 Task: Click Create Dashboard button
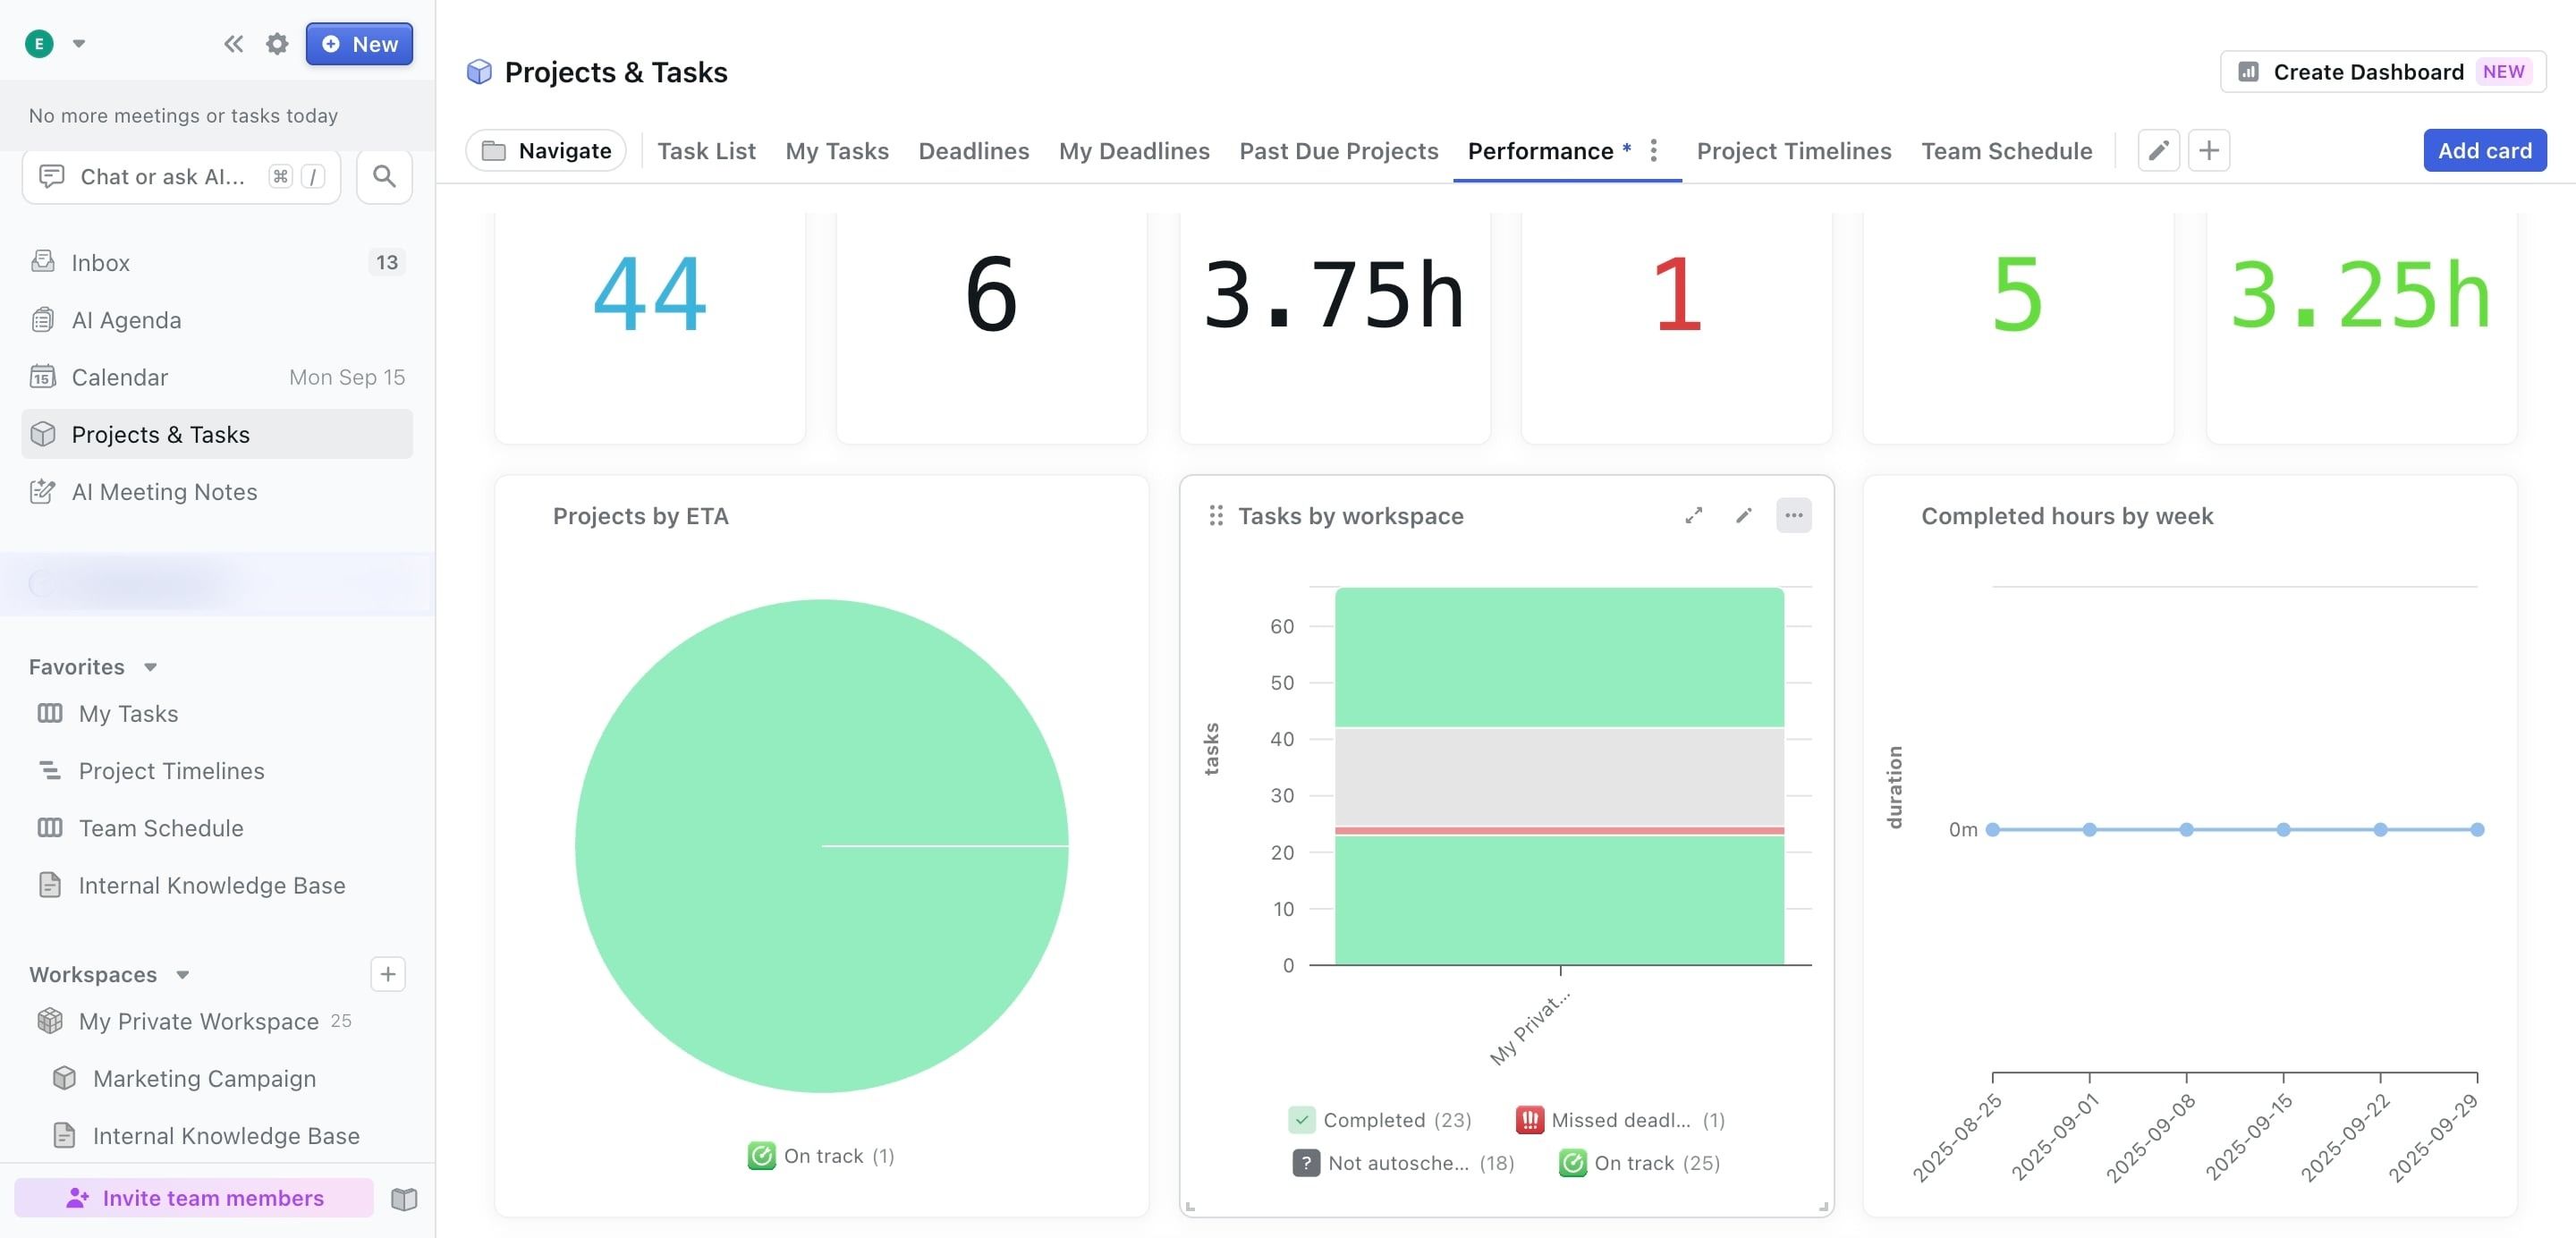(2383, 72)
